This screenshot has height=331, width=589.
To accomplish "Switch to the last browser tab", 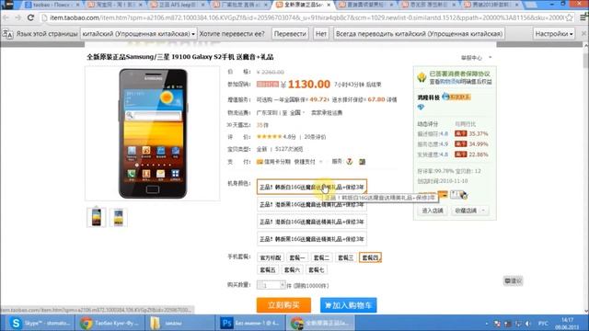I will 491,5.
